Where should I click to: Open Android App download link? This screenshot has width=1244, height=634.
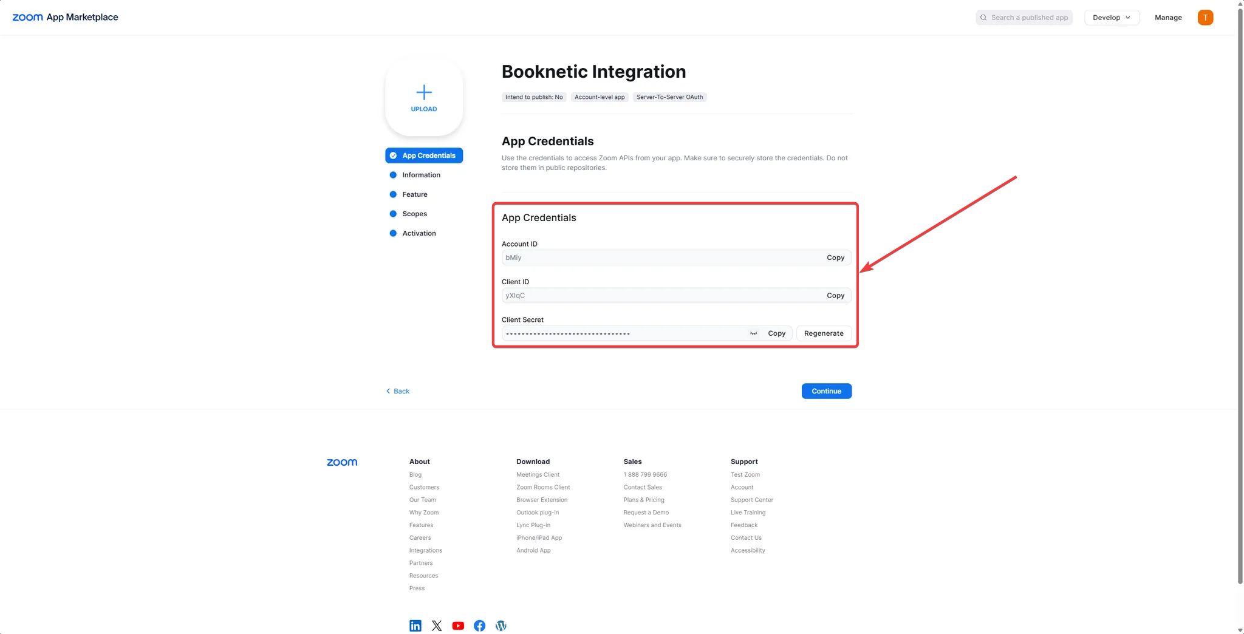[533, 551]
